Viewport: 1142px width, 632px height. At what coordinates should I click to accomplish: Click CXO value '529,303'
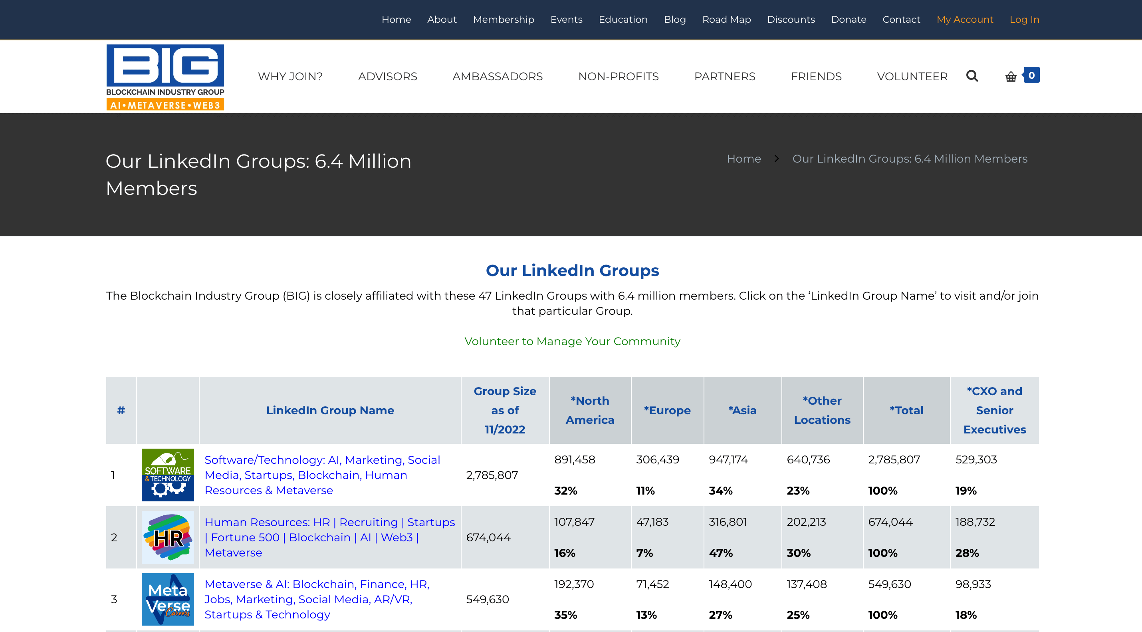pos(976,459)
